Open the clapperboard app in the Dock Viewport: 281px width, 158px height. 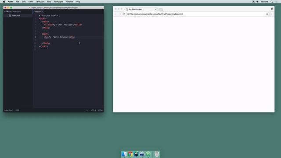click(142, 154)
